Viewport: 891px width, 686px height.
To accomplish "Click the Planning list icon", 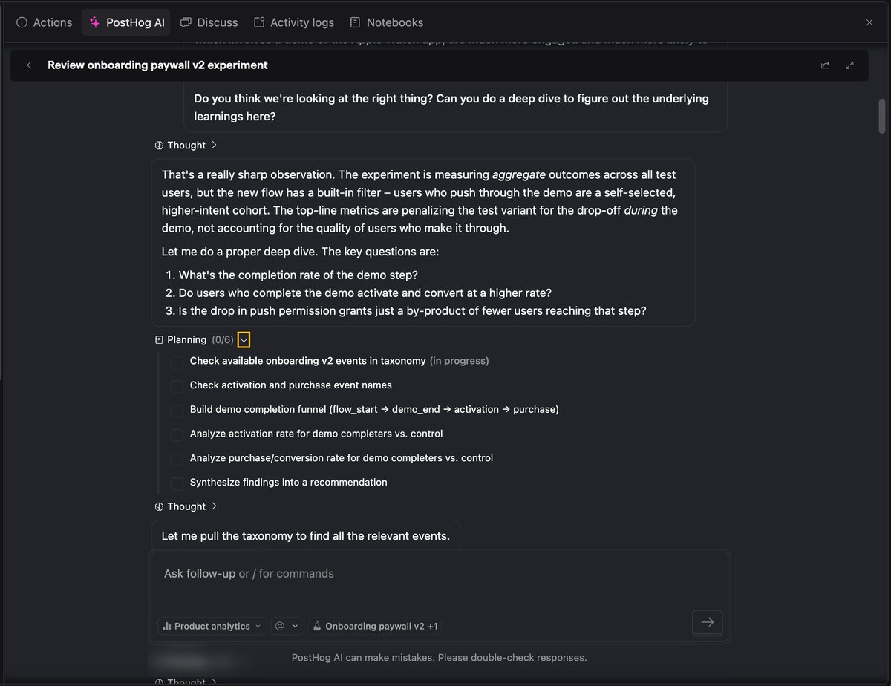I will [159, 340].
